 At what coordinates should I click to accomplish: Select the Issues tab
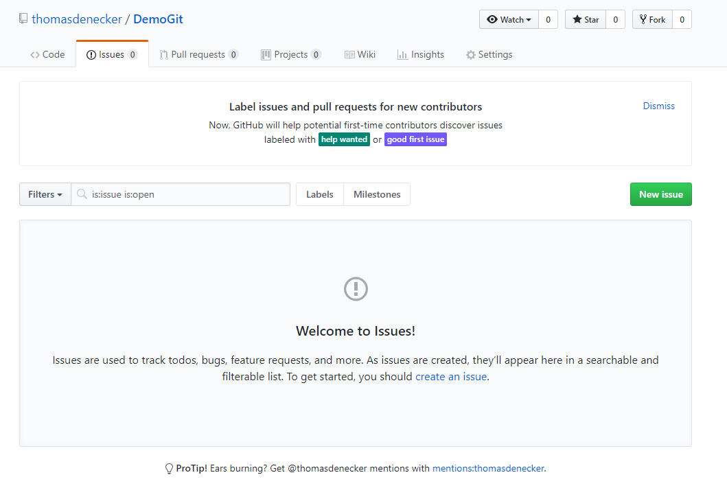(x=112, y=55)
